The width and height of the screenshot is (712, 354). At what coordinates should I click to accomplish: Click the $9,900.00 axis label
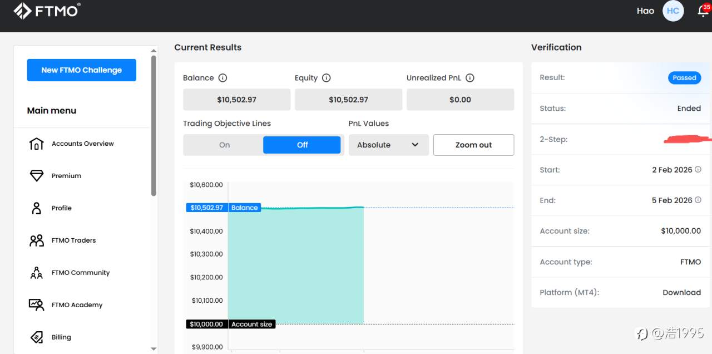[207, 347]
